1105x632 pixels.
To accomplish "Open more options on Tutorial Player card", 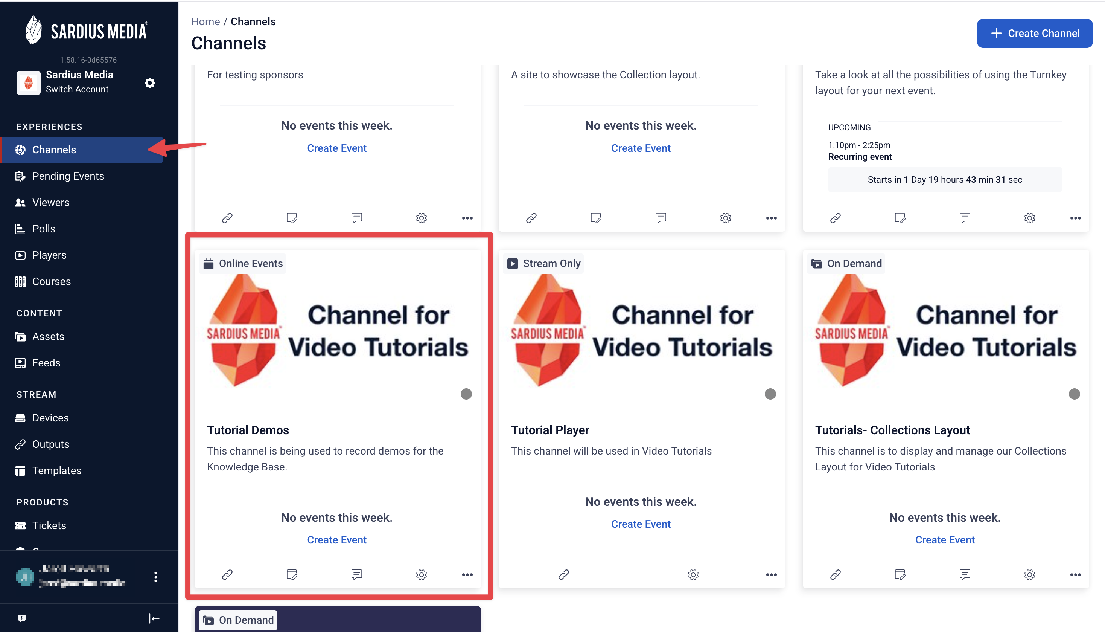I will click(x=771, y=575).
